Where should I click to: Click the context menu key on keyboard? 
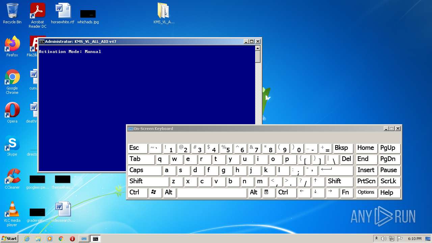point(269,192)
